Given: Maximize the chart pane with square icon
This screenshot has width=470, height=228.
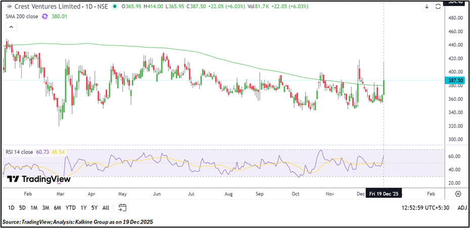Looking at the screenshot, I should click(437, 7).
